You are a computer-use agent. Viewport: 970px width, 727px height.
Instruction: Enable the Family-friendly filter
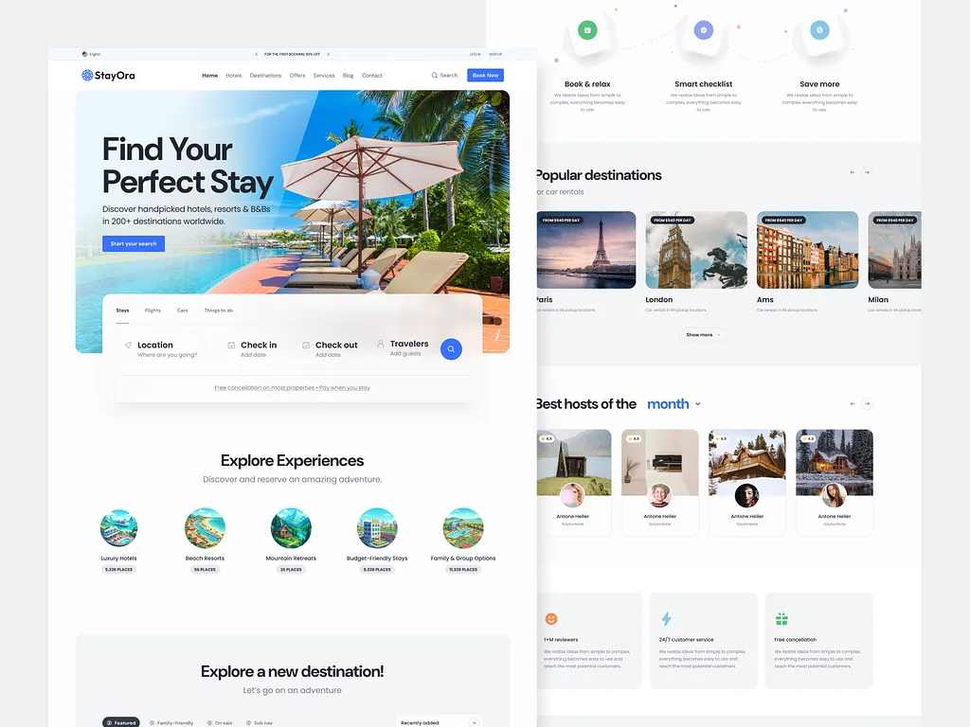tap(171, 722)
